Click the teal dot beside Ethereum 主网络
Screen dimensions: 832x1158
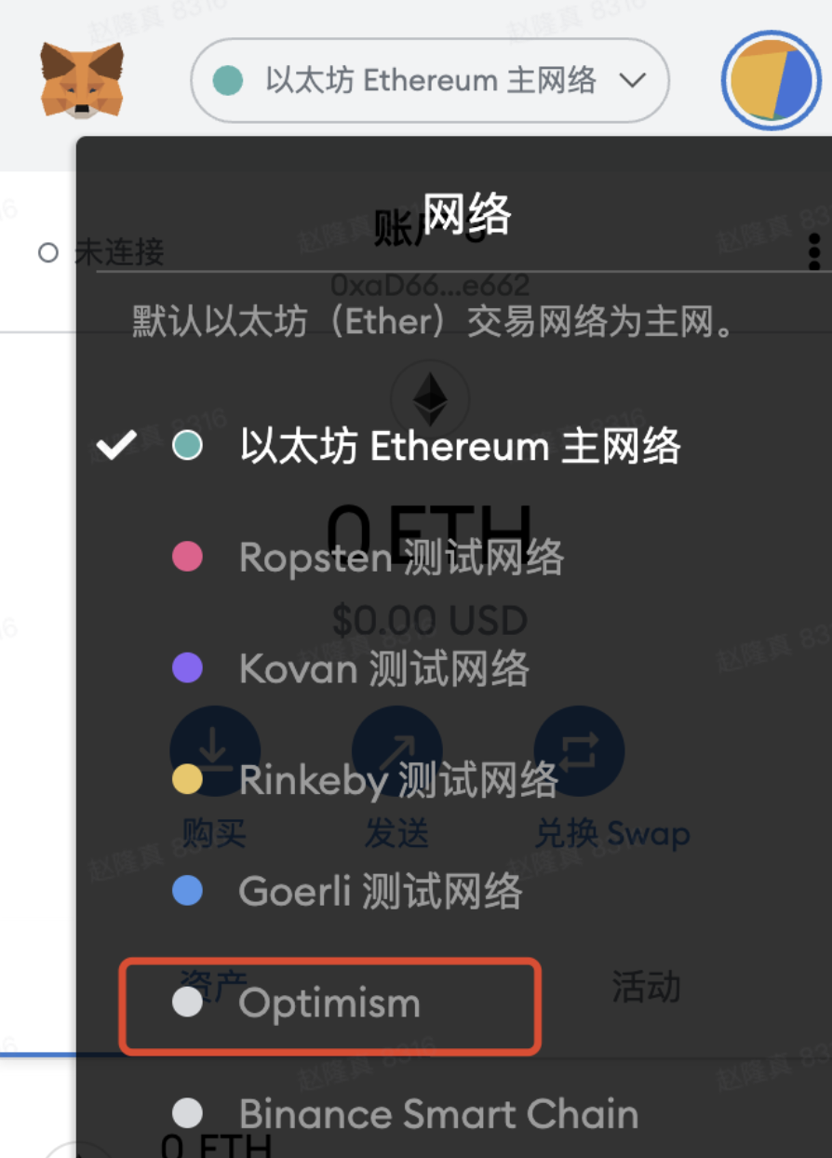(x=187, y=447)
